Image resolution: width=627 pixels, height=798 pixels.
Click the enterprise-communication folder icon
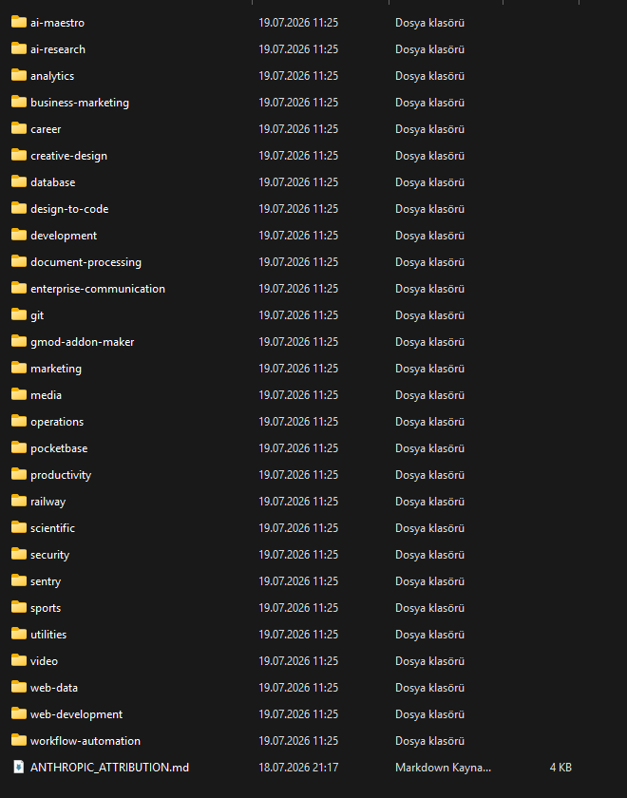click(19, 288)
